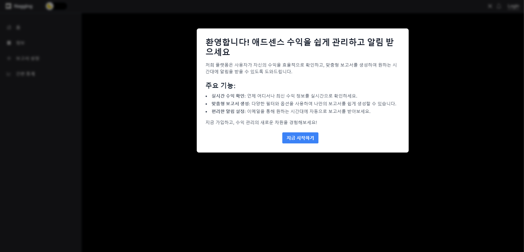The height and width of the screenshot is (252, 524).
Task: Toggle the yellow theme switch in header
Action: pos(56,6)
